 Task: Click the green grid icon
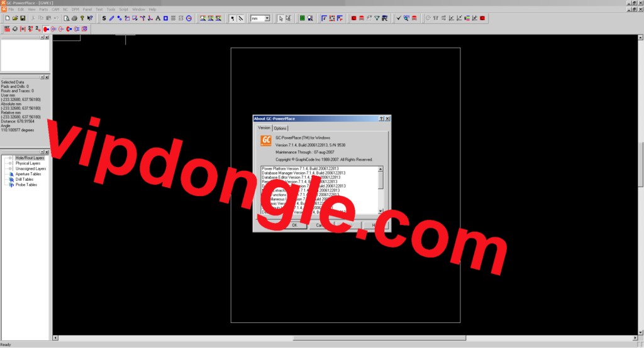coord(302,19)
